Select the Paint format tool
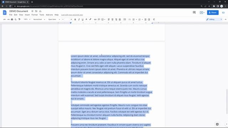Image resolution: width=228 pixels, height=128 pixels. (x=19, y=20)
